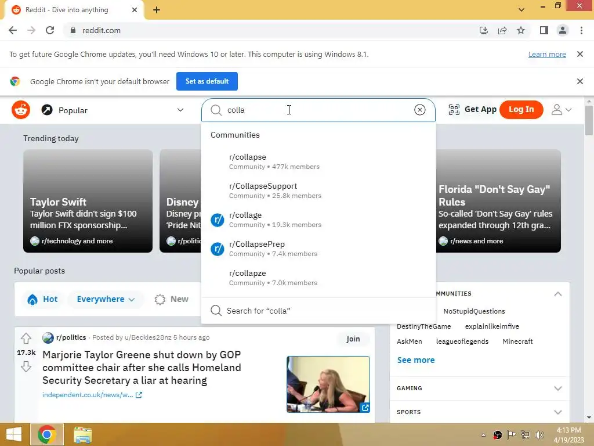This screenshot has width=594, height=446.
Task: Open the Marjorie Taylor Greene post title
Action: pyautogui.click(x=142, y=368)
